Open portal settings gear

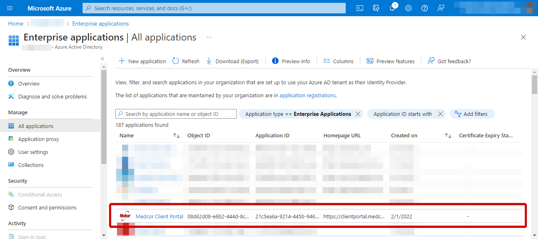pyautogui.click(x=408, y=8)
